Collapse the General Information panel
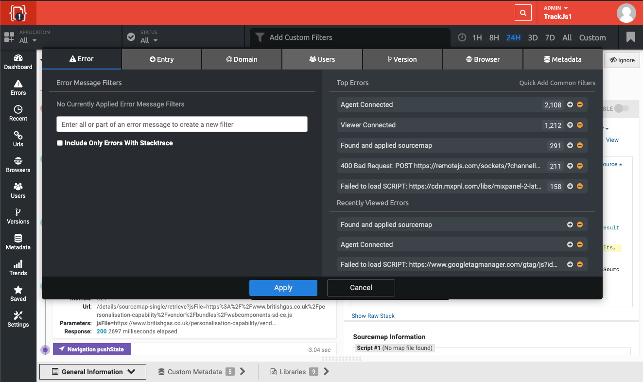Screen dimensions: 643x382 (x=132, y=371)
